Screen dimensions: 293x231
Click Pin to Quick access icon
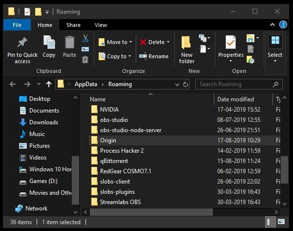22,42
